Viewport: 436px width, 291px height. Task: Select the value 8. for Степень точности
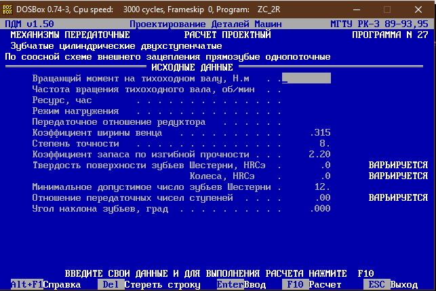[x=325, y=143]
